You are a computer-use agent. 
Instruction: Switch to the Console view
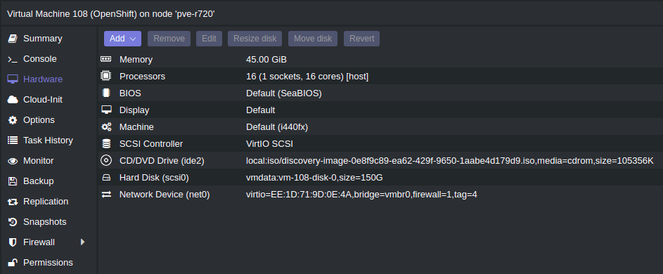(x=40, y=59)
